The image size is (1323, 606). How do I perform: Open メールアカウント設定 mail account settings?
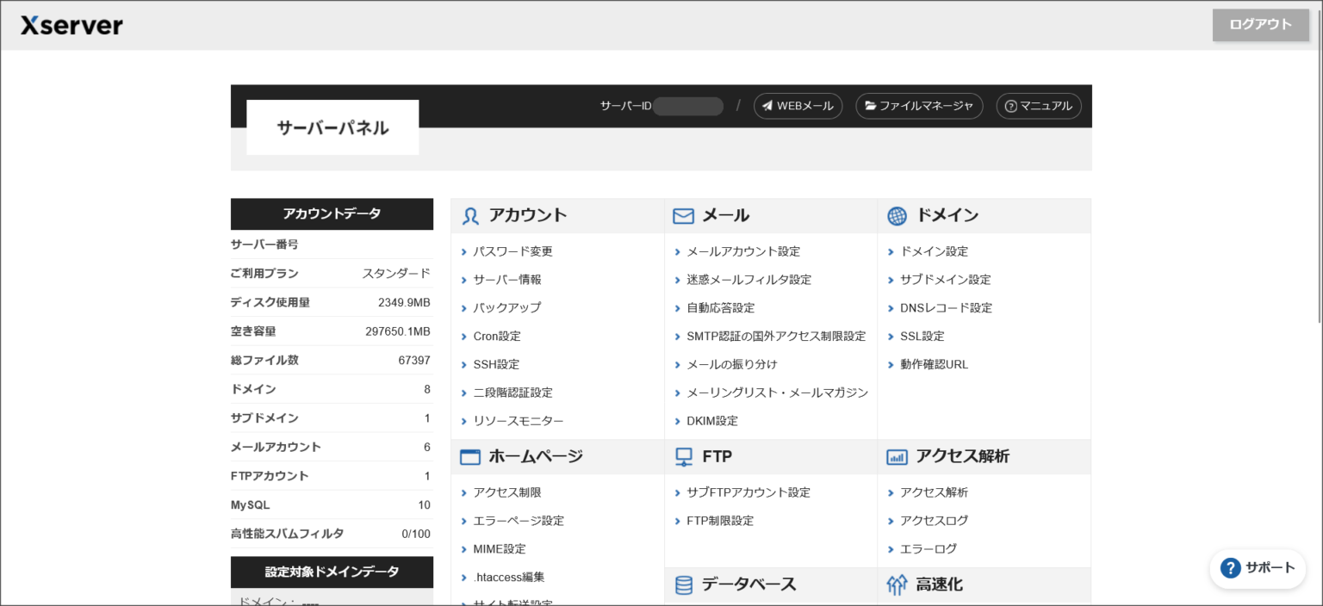[x=742, y=251]
